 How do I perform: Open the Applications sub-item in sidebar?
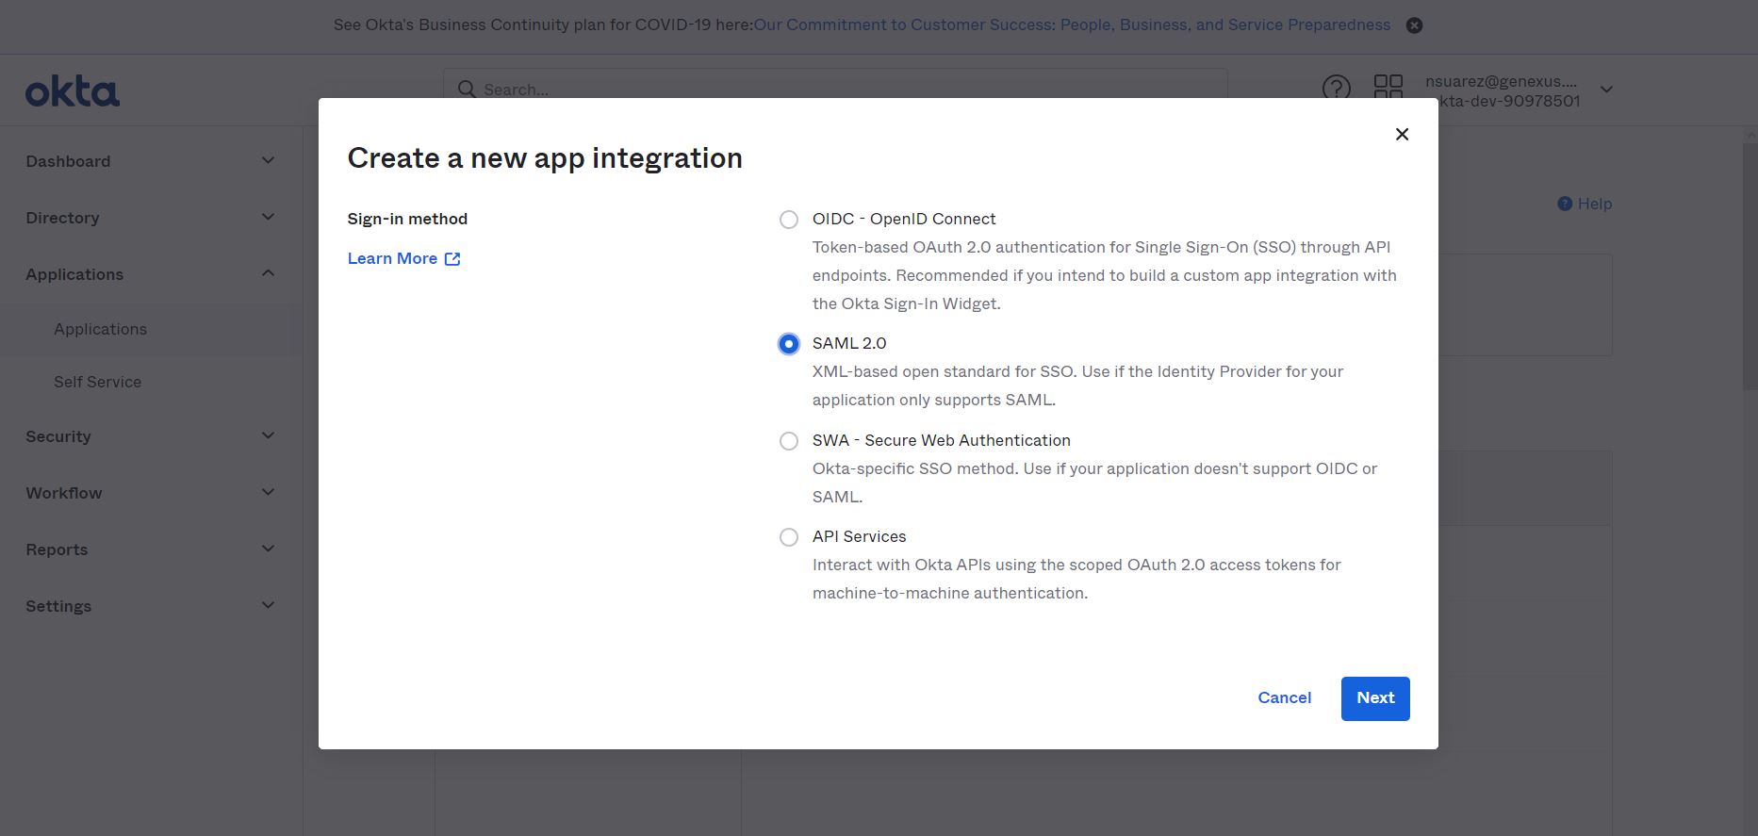point(100,329)
